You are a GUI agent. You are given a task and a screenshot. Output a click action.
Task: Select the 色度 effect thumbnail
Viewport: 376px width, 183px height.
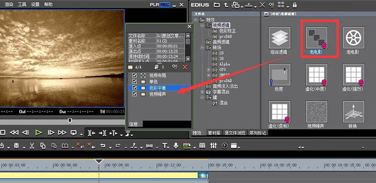280,75
